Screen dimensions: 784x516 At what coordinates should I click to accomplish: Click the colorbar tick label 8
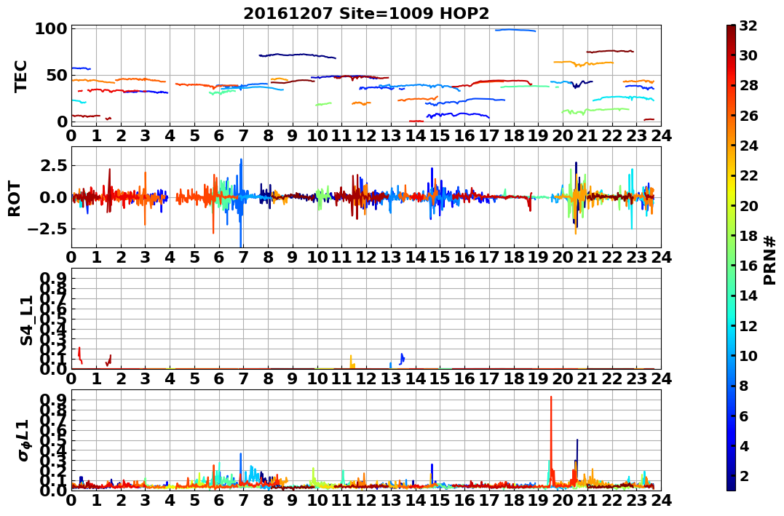click(743, 386)
